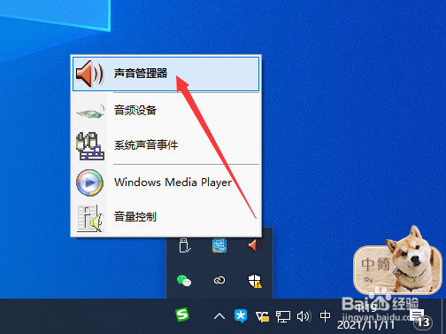Viewport: 446px width, 334px height.
Task: Click the sound card icon beside 音频设备
Action: (x=90, y=112)
